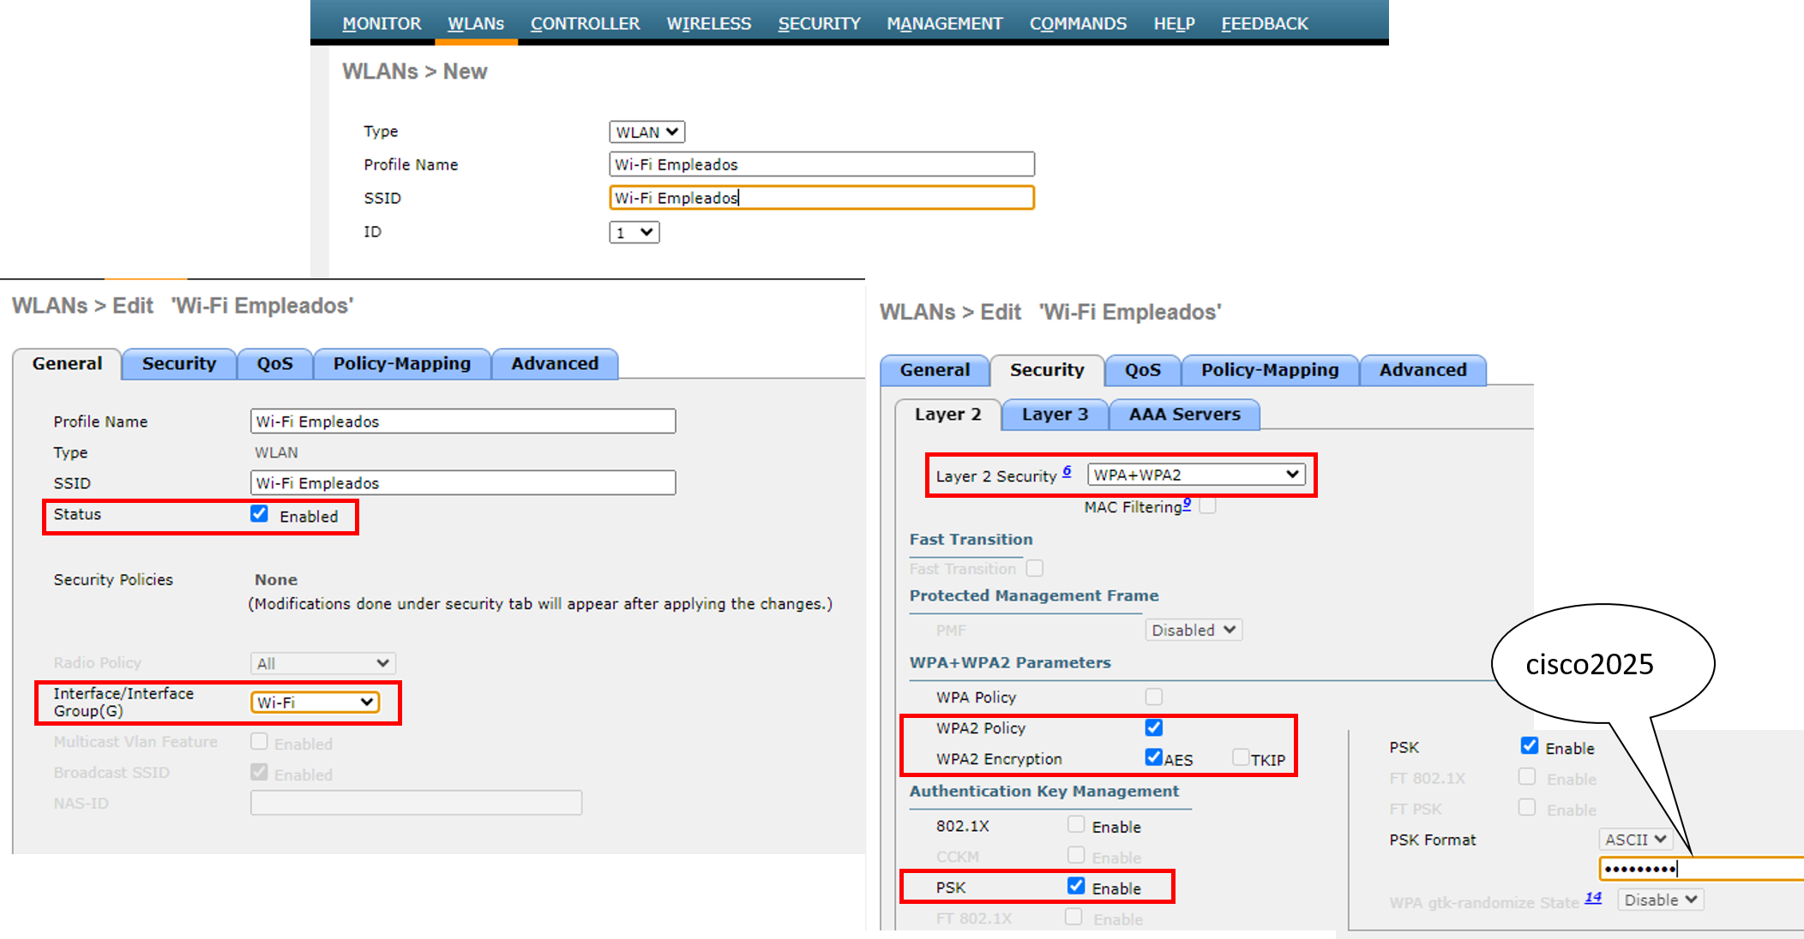Enable 802.1X key management checkbox
Screen dimensions: 1804x939
(1076, 824)
